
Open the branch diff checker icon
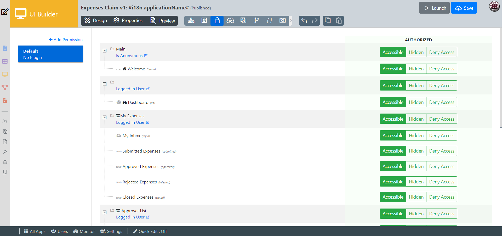click(x=256, y=20)
